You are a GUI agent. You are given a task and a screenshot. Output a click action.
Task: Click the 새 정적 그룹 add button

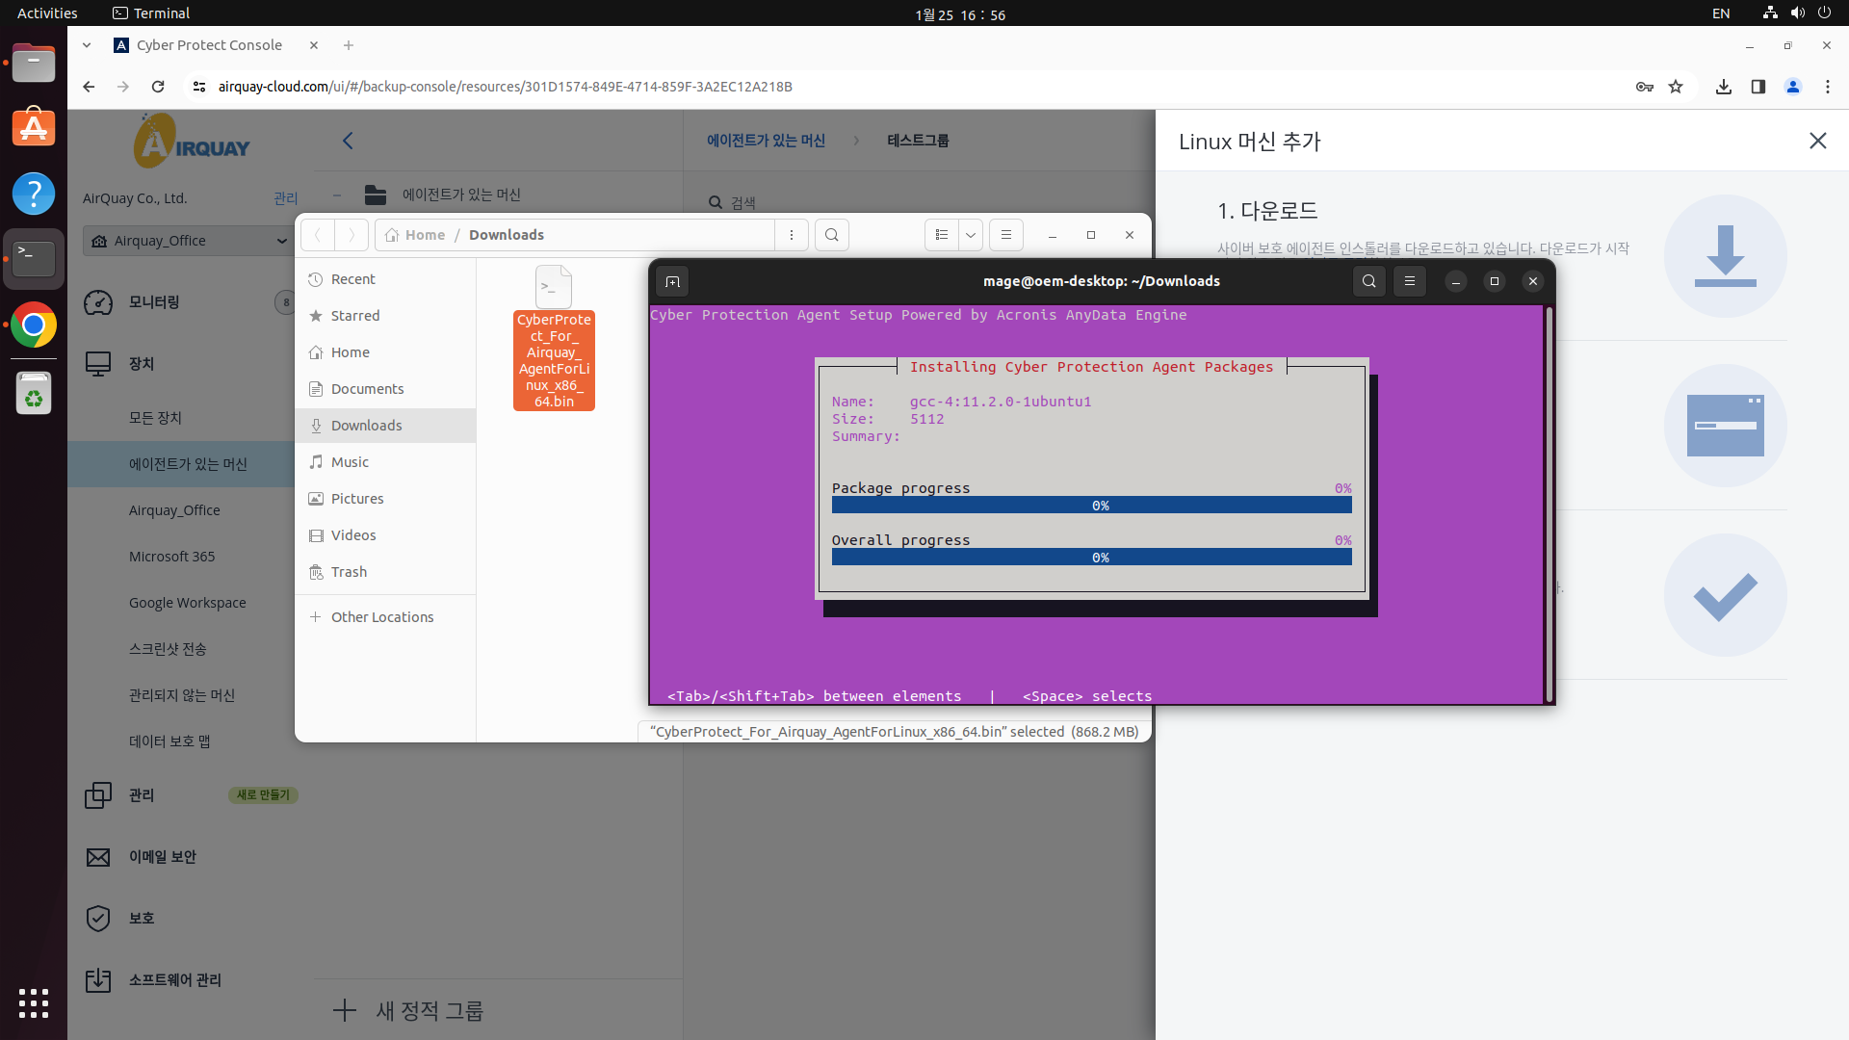pos(408,1010)
